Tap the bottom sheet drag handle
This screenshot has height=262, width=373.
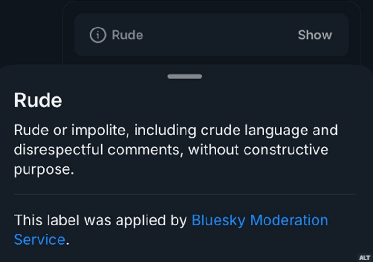(x=185, y=76)
